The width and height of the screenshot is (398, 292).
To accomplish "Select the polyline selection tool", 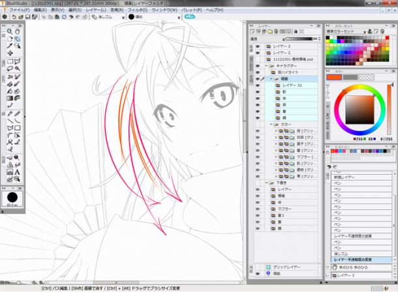I will pos(17,61).
